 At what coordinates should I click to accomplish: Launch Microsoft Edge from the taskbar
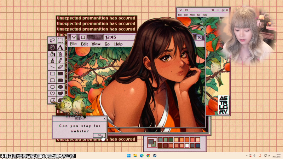142,155
